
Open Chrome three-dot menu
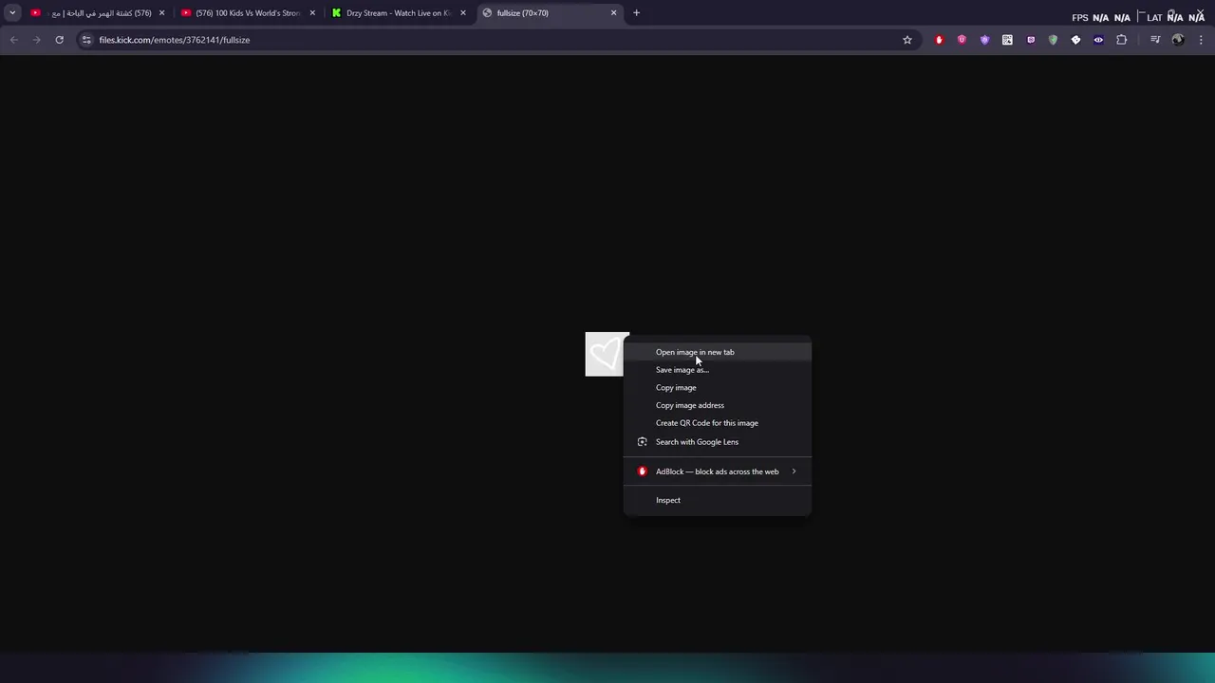coord(1201,40)
